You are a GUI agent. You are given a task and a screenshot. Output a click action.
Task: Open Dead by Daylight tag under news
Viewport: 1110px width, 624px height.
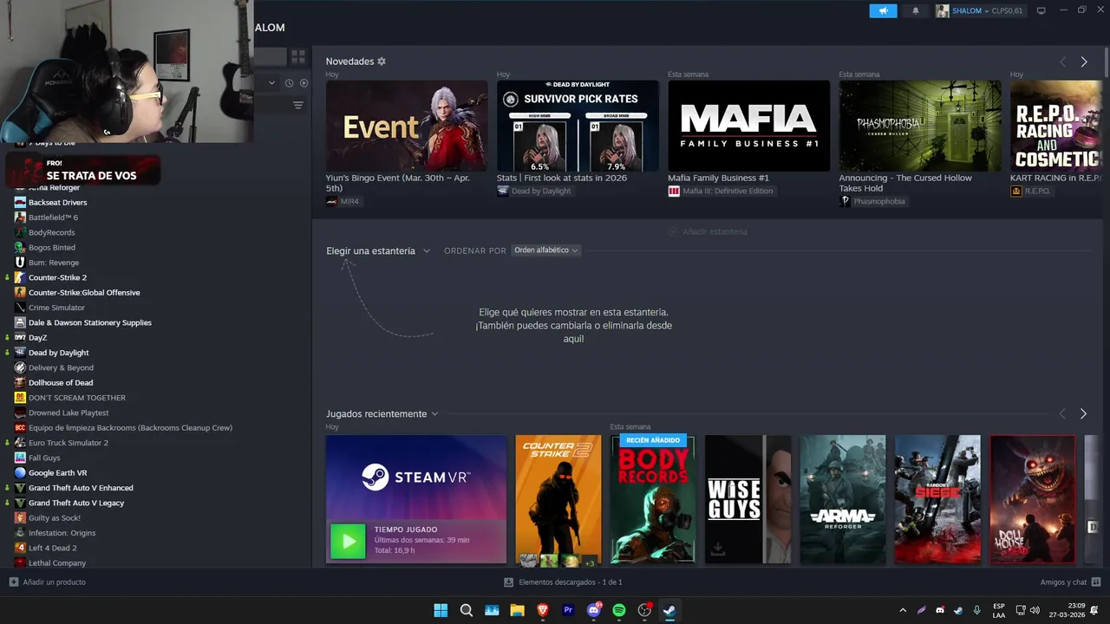tap(534, 191)
